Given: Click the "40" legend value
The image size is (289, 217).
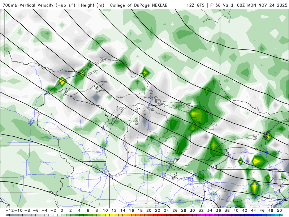Looking at the screenshot, I should click(236, 210).
